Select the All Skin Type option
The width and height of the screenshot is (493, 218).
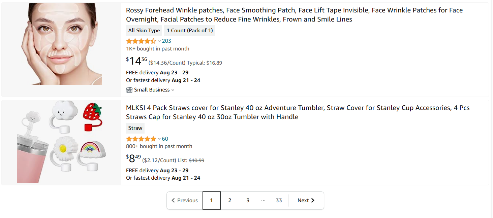(144, 31)
